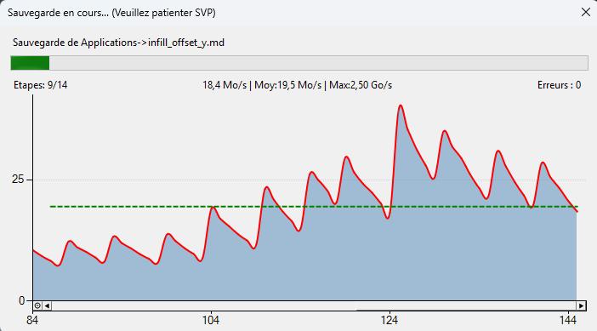Click the 'Erreurs : 0' error count

[559, 85]
